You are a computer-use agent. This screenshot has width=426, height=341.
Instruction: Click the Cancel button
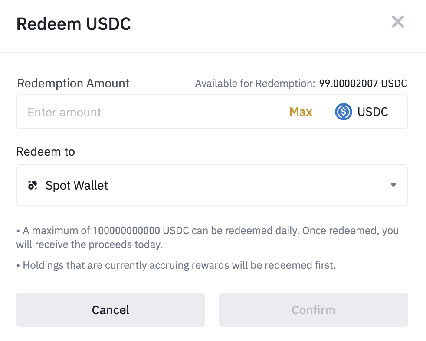point(111,310)
